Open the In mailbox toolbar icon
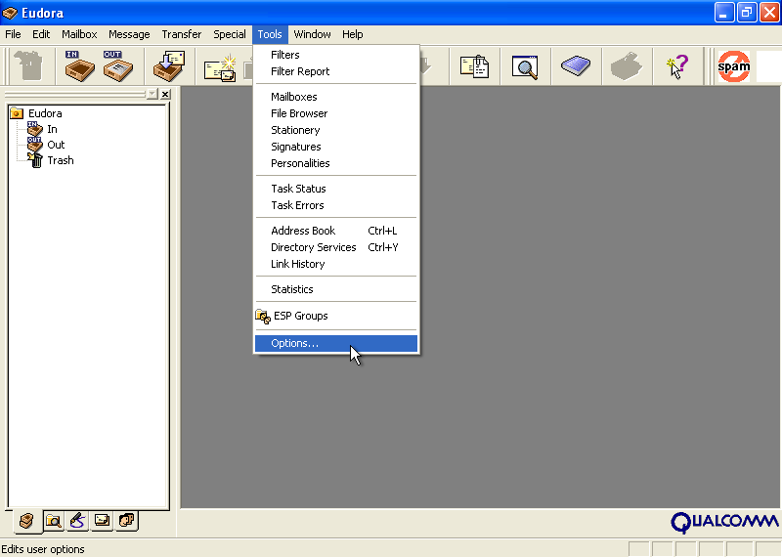This screenshot has width=782, height=557. (x=79, y=65)
